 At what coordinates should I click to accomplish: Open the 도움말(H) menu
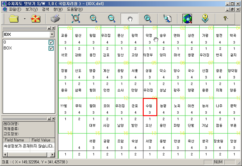pos(75,9)
